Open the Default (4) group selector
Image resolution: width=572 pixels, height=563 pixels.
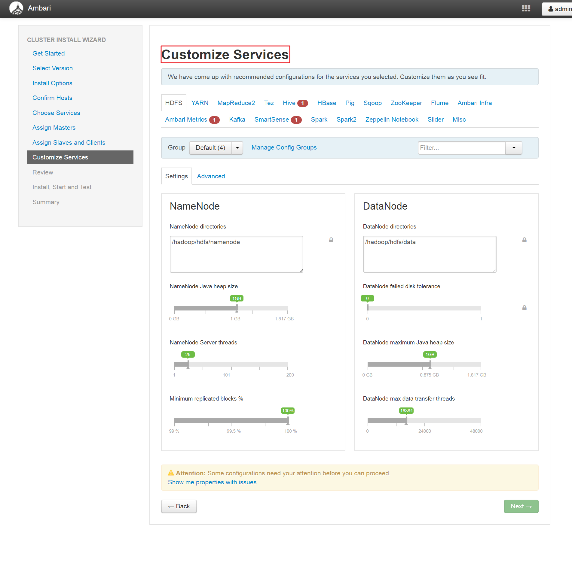click(x=210, y=148)
